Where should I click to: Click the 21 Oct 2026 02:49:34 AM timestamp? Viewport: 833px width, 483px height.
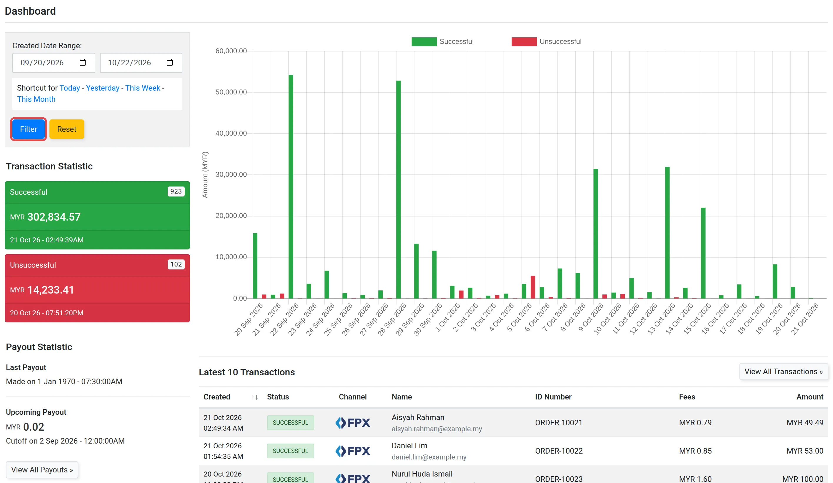[223, 423]
